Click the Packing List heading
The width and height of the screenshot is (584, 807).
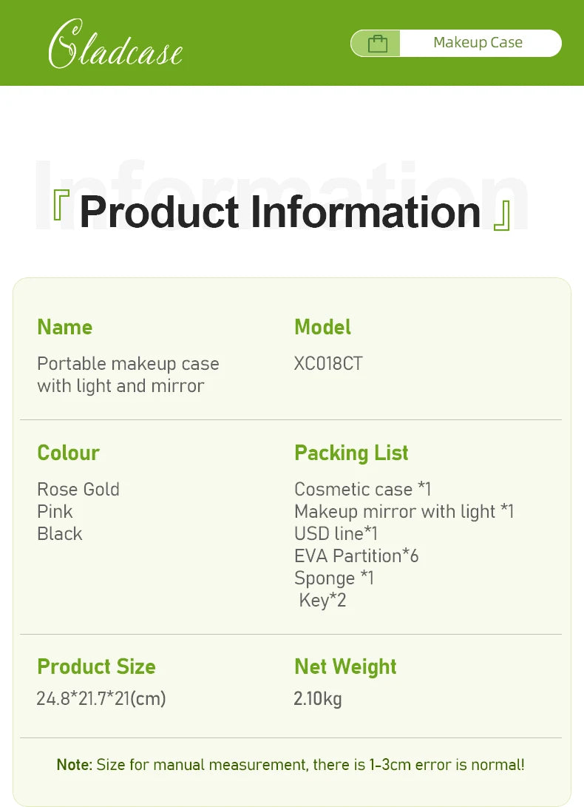(x=351, y=453)
